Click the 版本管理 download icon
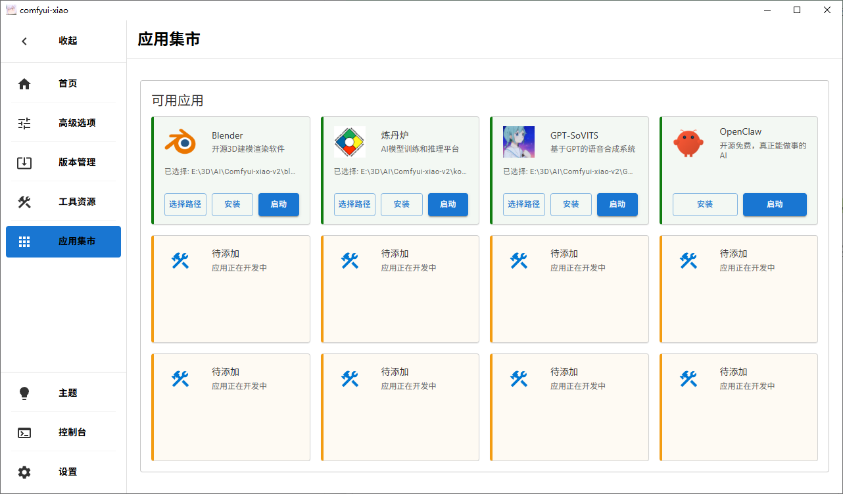The height and width of the screenshot is (494, 843). [24, 162]
